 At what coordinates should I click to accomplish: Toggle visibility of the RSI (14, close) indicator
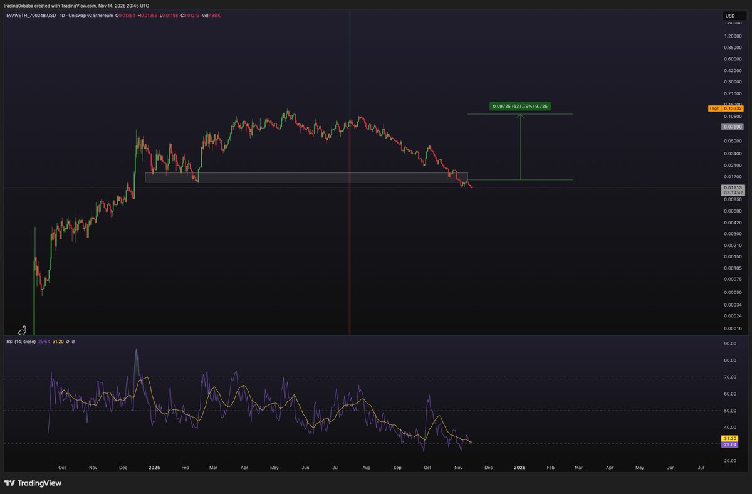click(x=68, y=342)
